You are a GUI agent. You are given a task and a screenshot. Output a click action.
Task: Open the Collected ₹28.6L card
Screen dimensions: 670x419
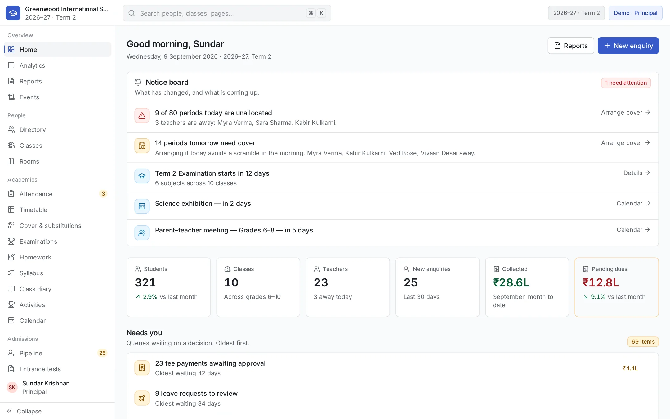[x=527, y=287]
